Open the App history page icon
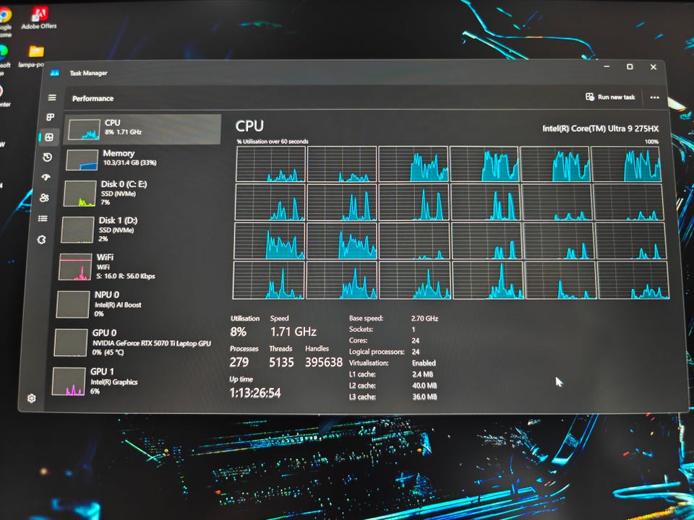The image size is (694, 520). click(x=48, y=157)
